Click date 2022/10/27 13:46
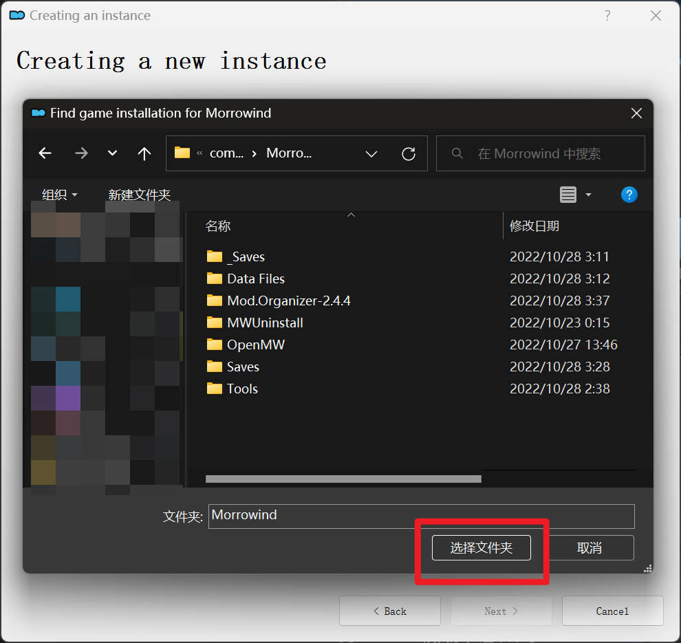Image resolution: width=681 pixels, height=643 pixels. click(563, 345)
